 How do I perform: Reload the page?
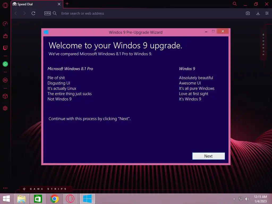(33, 13)
